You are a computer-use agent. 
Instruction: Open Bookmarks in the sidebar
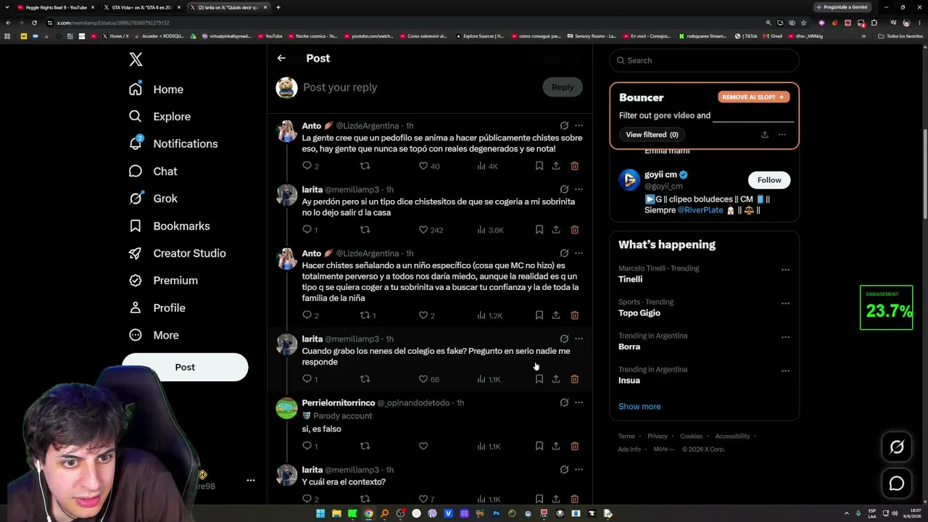169,226
